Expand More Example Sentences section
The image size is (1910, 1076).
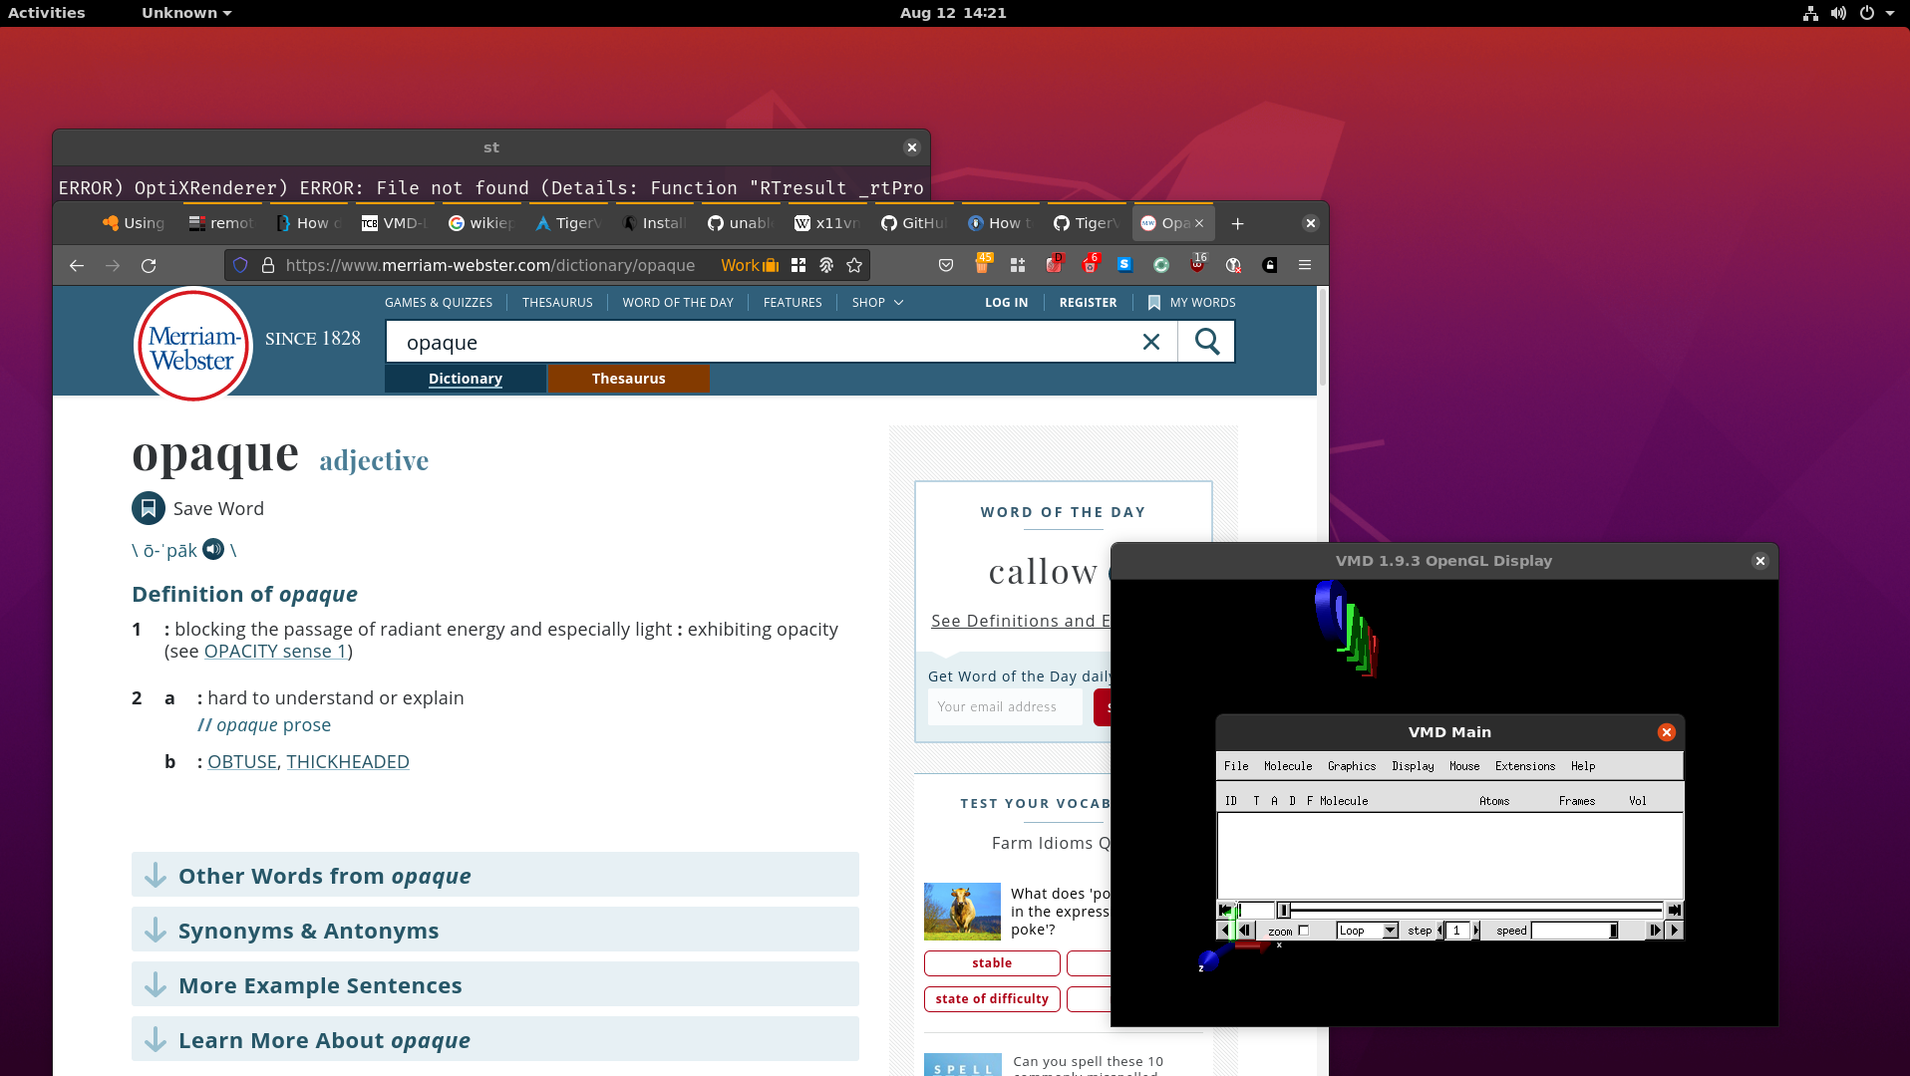click(495, 984)
